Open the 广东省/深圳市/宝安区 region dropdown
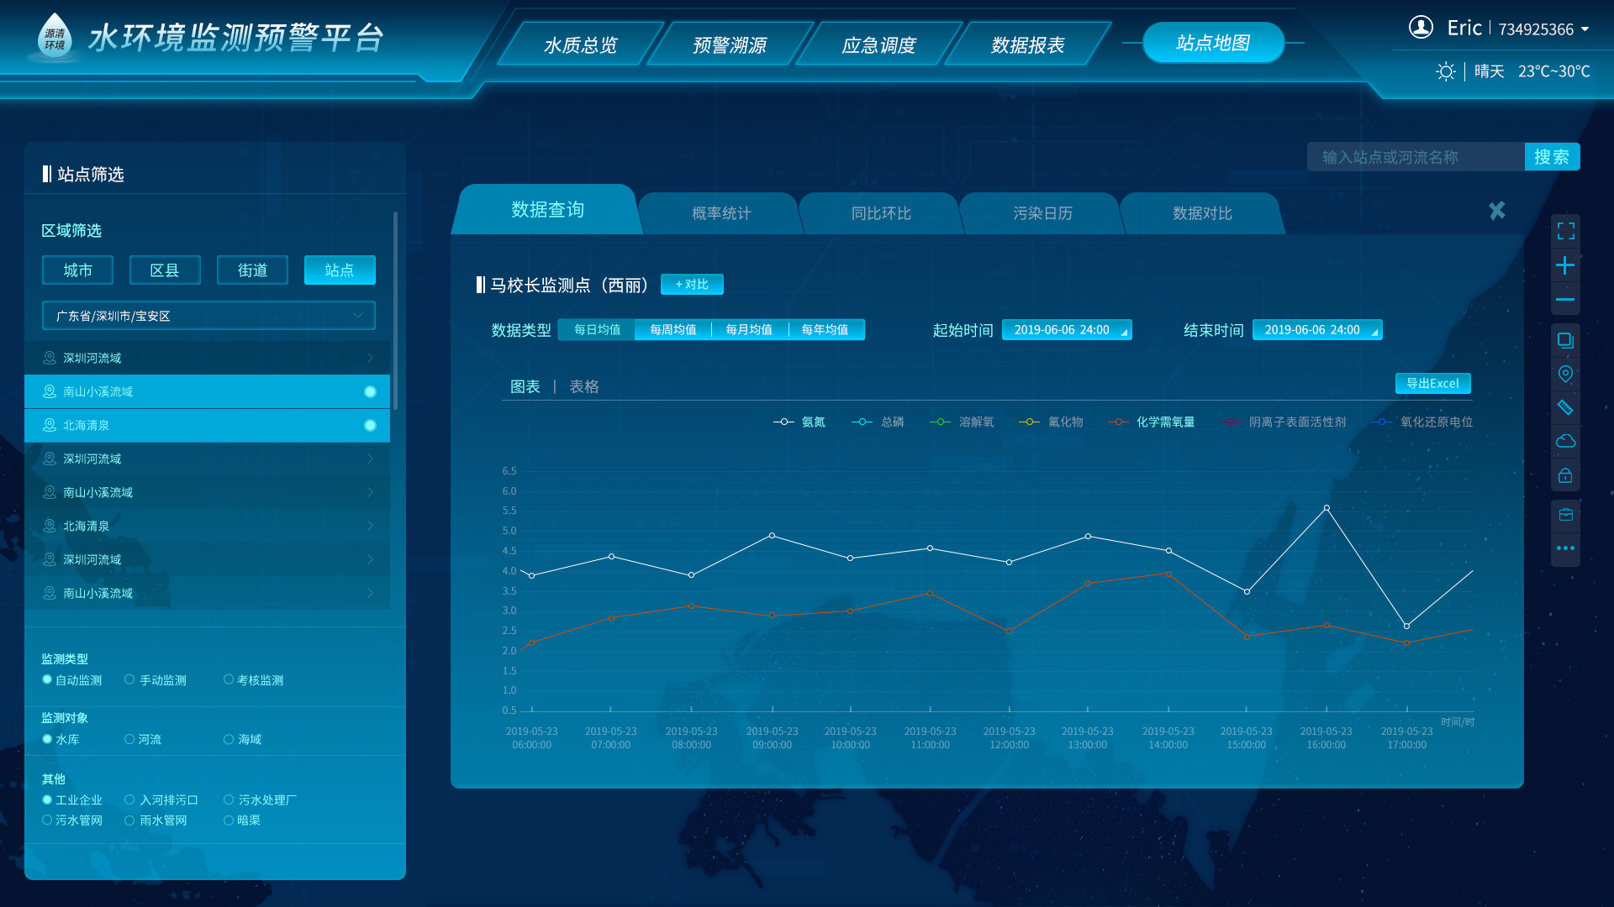The height and width of the screenshot is (907, 1614). tap(208, 316)
